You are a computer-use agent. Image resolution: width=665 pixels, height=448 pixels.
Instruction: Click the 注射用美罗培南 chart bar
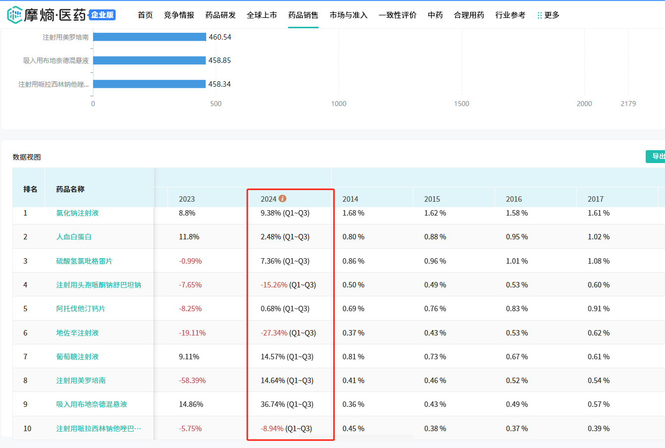[x=149, y=37]
